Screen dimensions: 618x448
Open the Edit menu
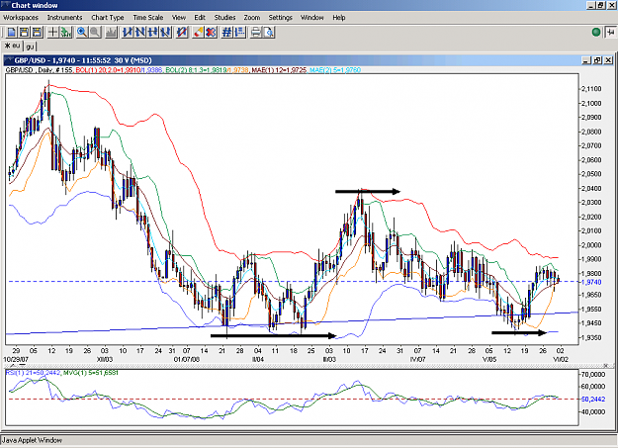click(x=200, y=18)
